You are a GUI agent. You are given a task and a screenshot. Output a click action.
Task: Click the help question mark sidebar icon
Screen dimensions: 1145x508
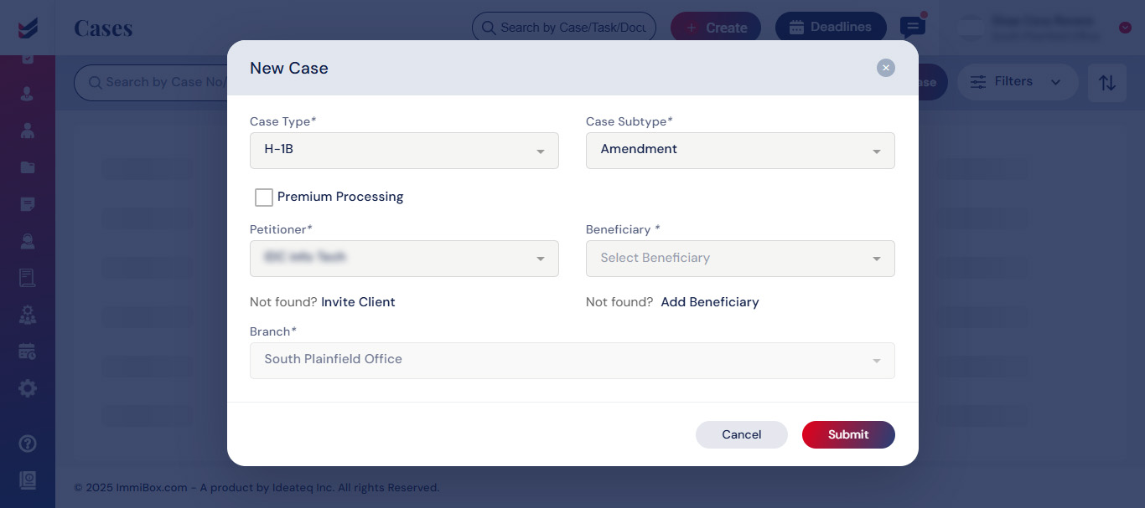coord(28,443)
